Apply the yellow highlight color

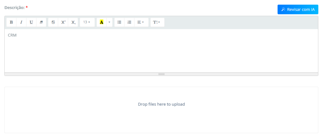click(x=102, y=22)
